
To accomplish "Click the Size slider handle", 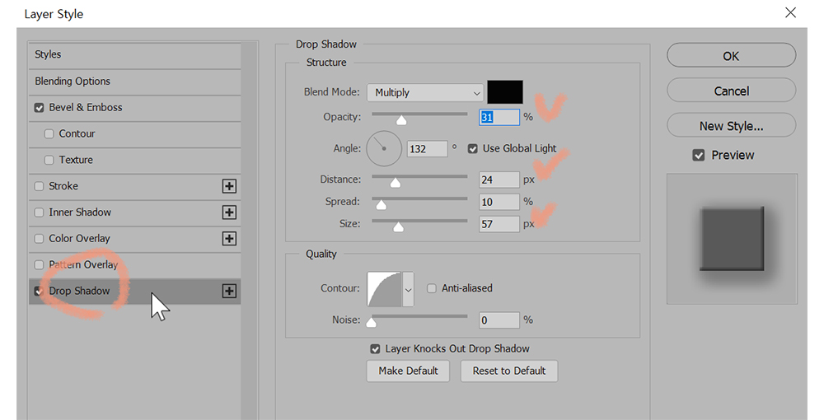I will (x=398, y=226).
